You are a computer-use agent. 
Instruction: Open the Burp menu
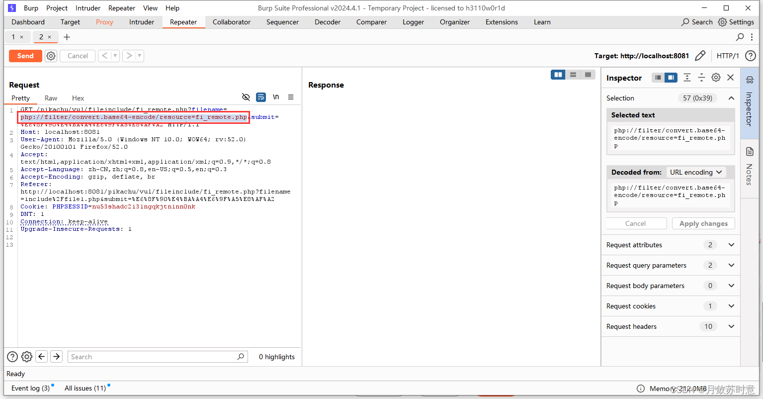[31, 8]
